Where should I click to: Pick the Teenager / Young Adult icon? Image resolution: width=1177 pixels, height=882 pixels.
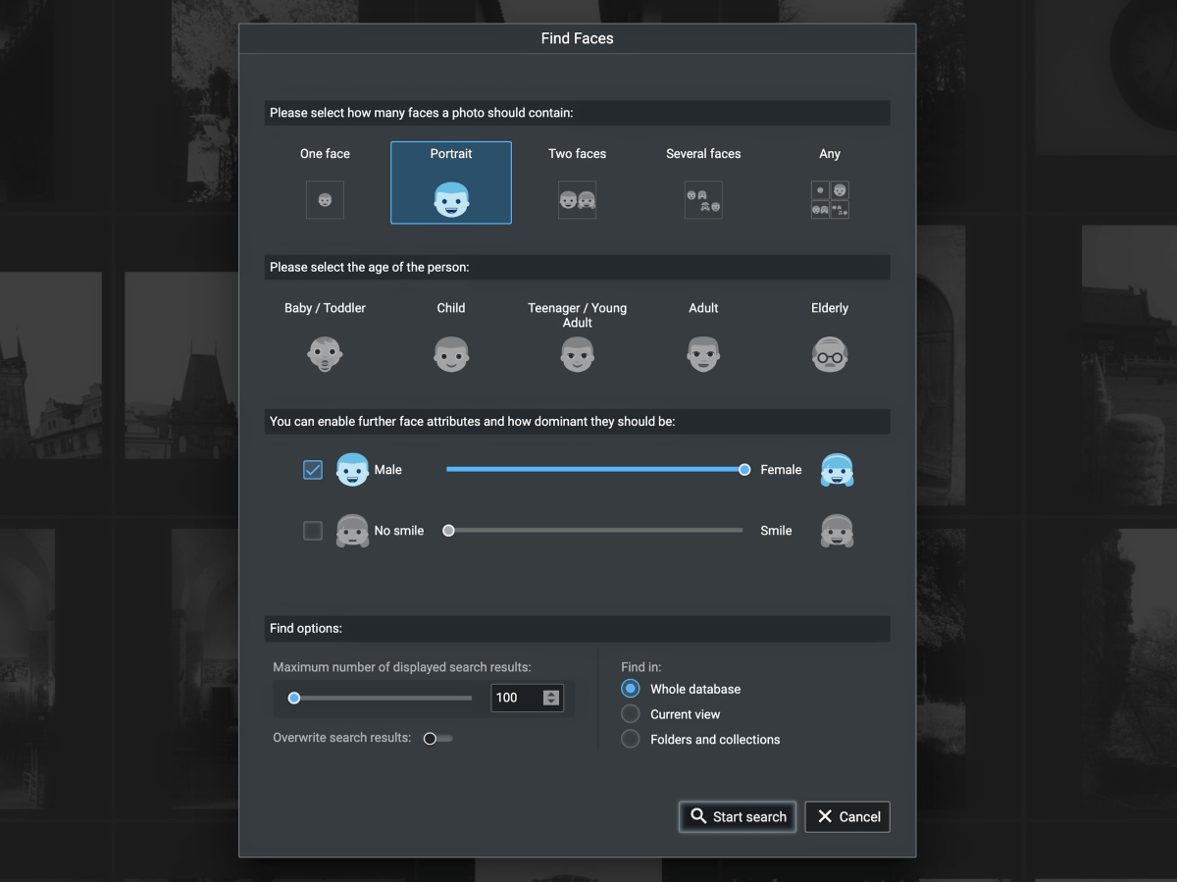[577, 353]
